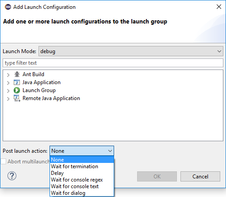Image resolution: width=226 pixels, height=197 pixels.
Task: Collapse the Post launch action combo box
Action: (x=82, y=151)
